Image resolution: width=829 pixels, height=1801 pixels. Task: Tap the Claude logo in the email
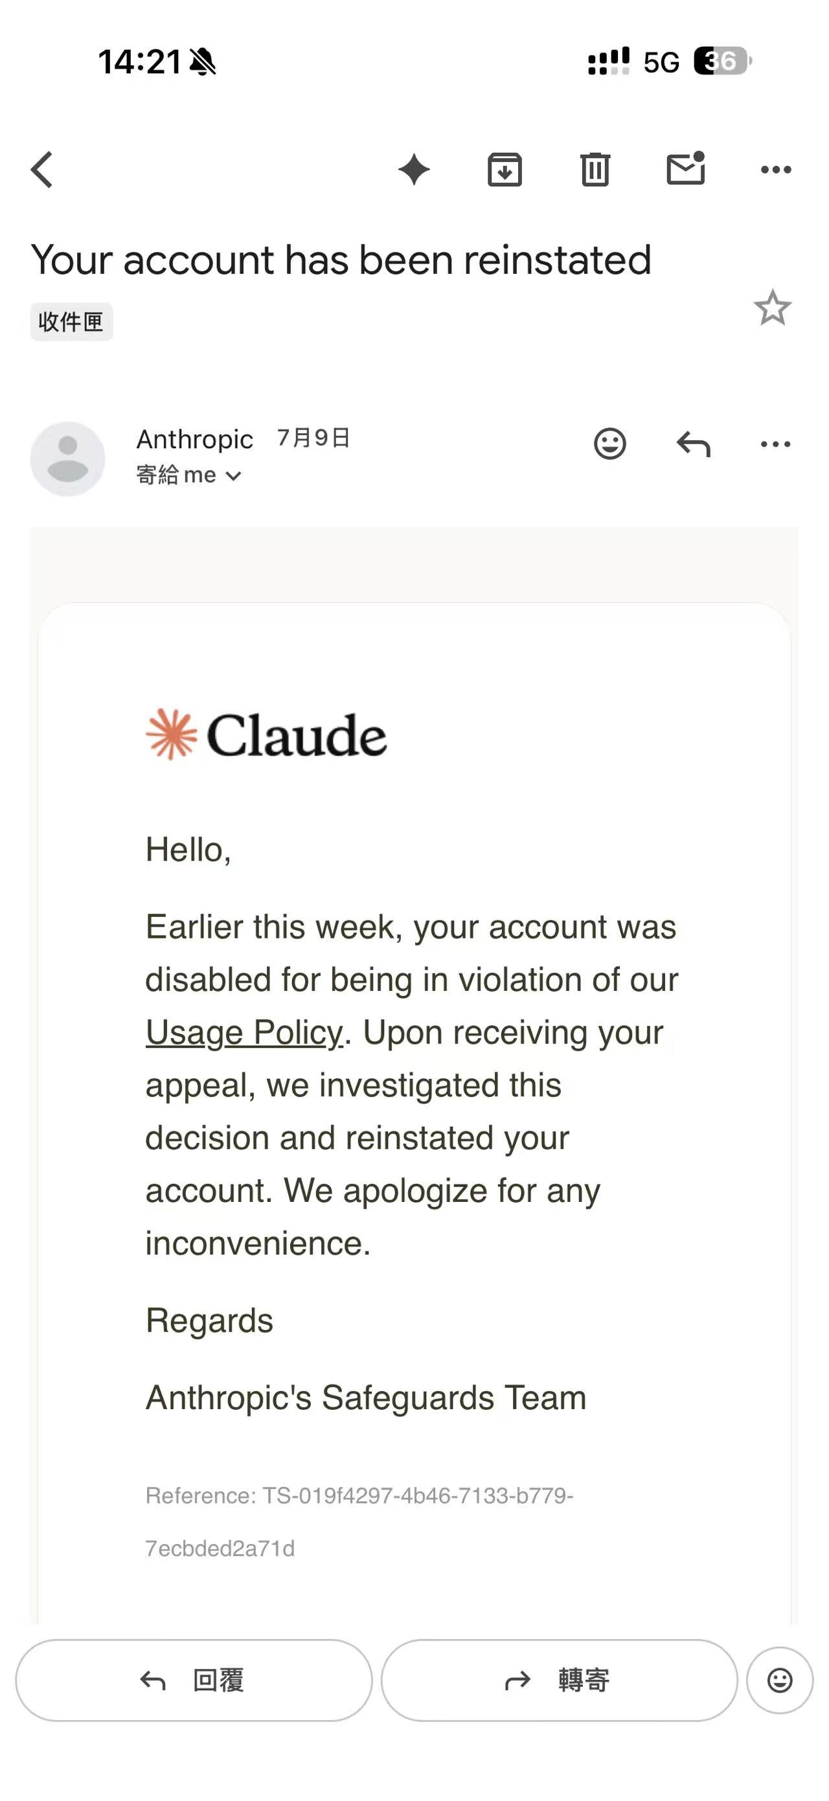(x=266, y=735)
